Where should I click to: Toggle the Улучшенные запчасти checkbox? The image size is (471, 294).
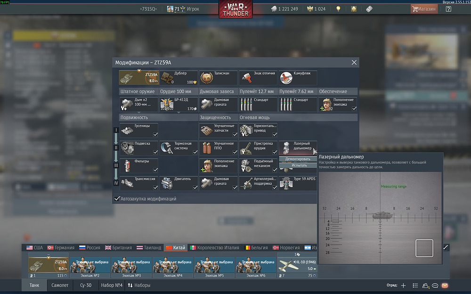pyautogui.click(x=235, y=134)
